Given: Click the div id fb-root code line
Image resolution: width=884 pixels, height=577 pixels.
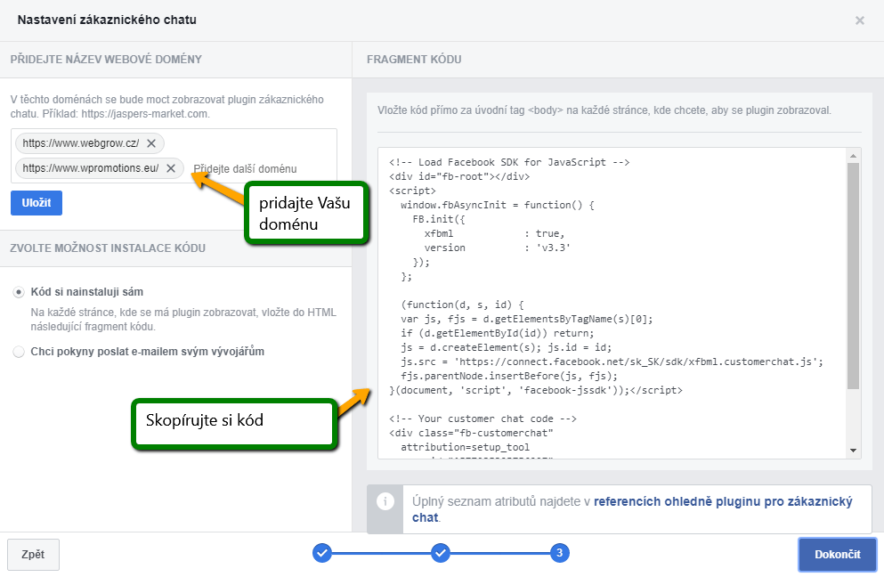Looking at the screenshot, I should point(458,176).
